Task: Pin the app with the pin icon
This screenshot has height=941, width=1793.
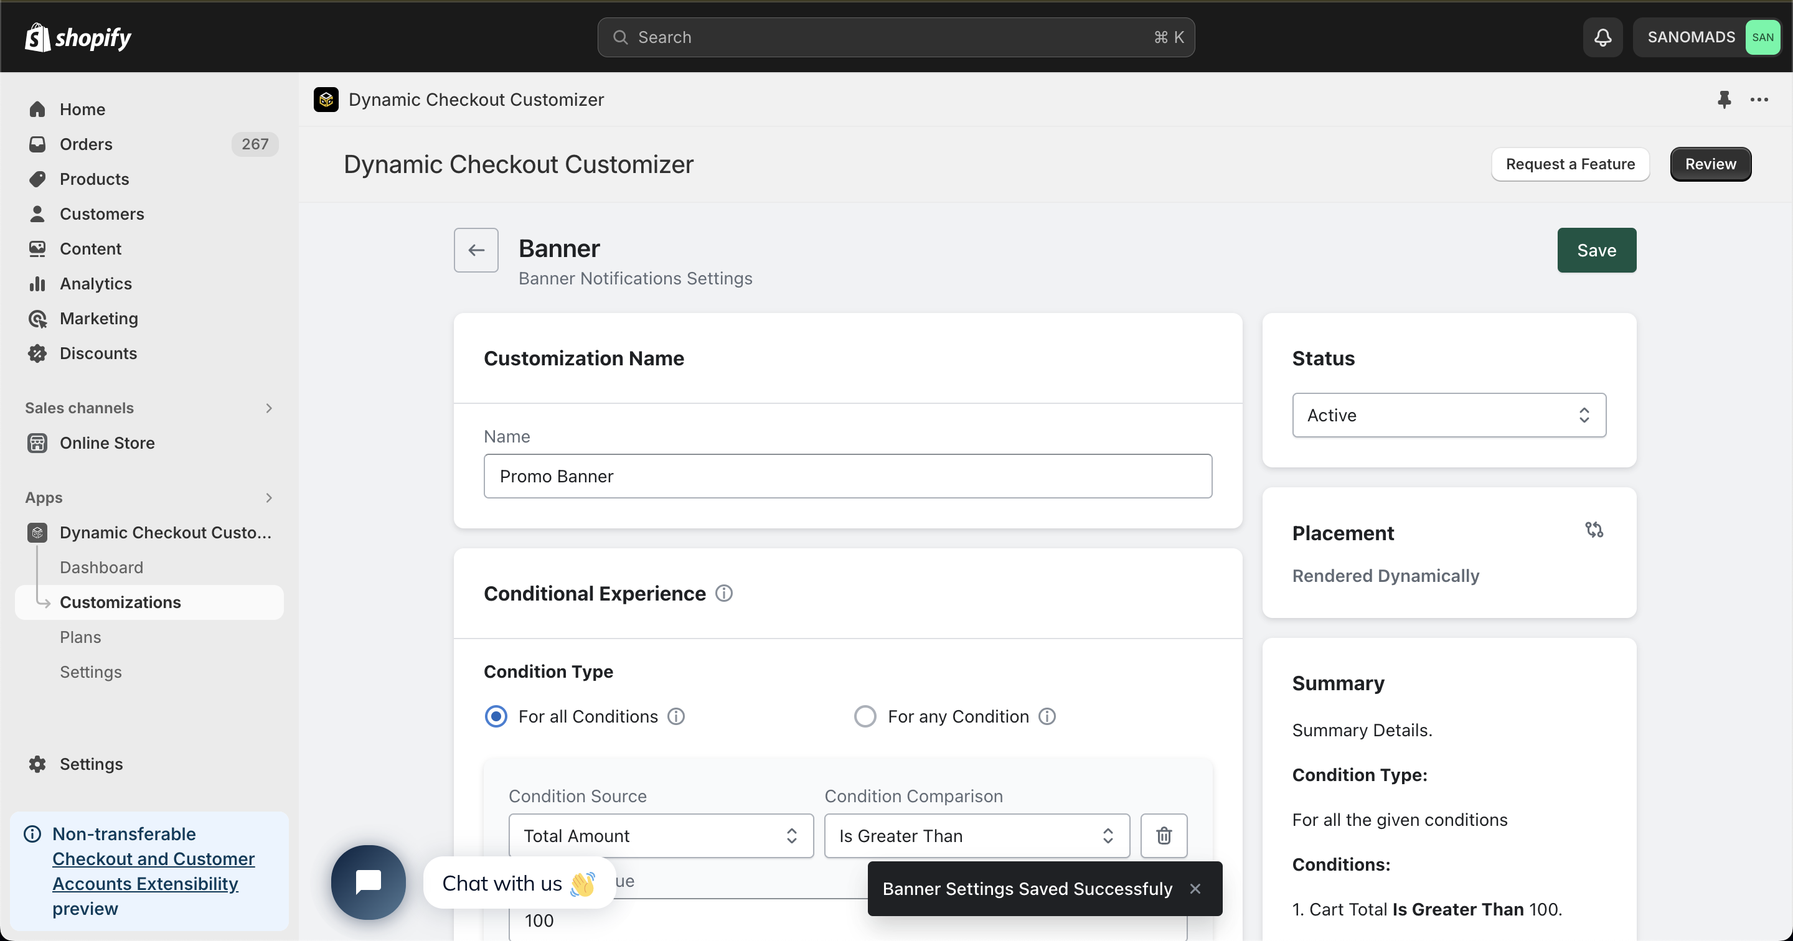Action: 1723,100
